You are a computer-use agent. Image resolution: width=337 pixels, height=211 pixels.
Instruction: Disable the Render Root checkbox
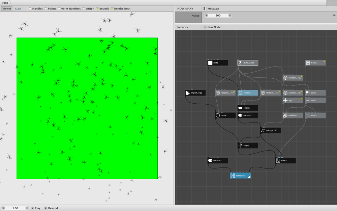point(112,9)
